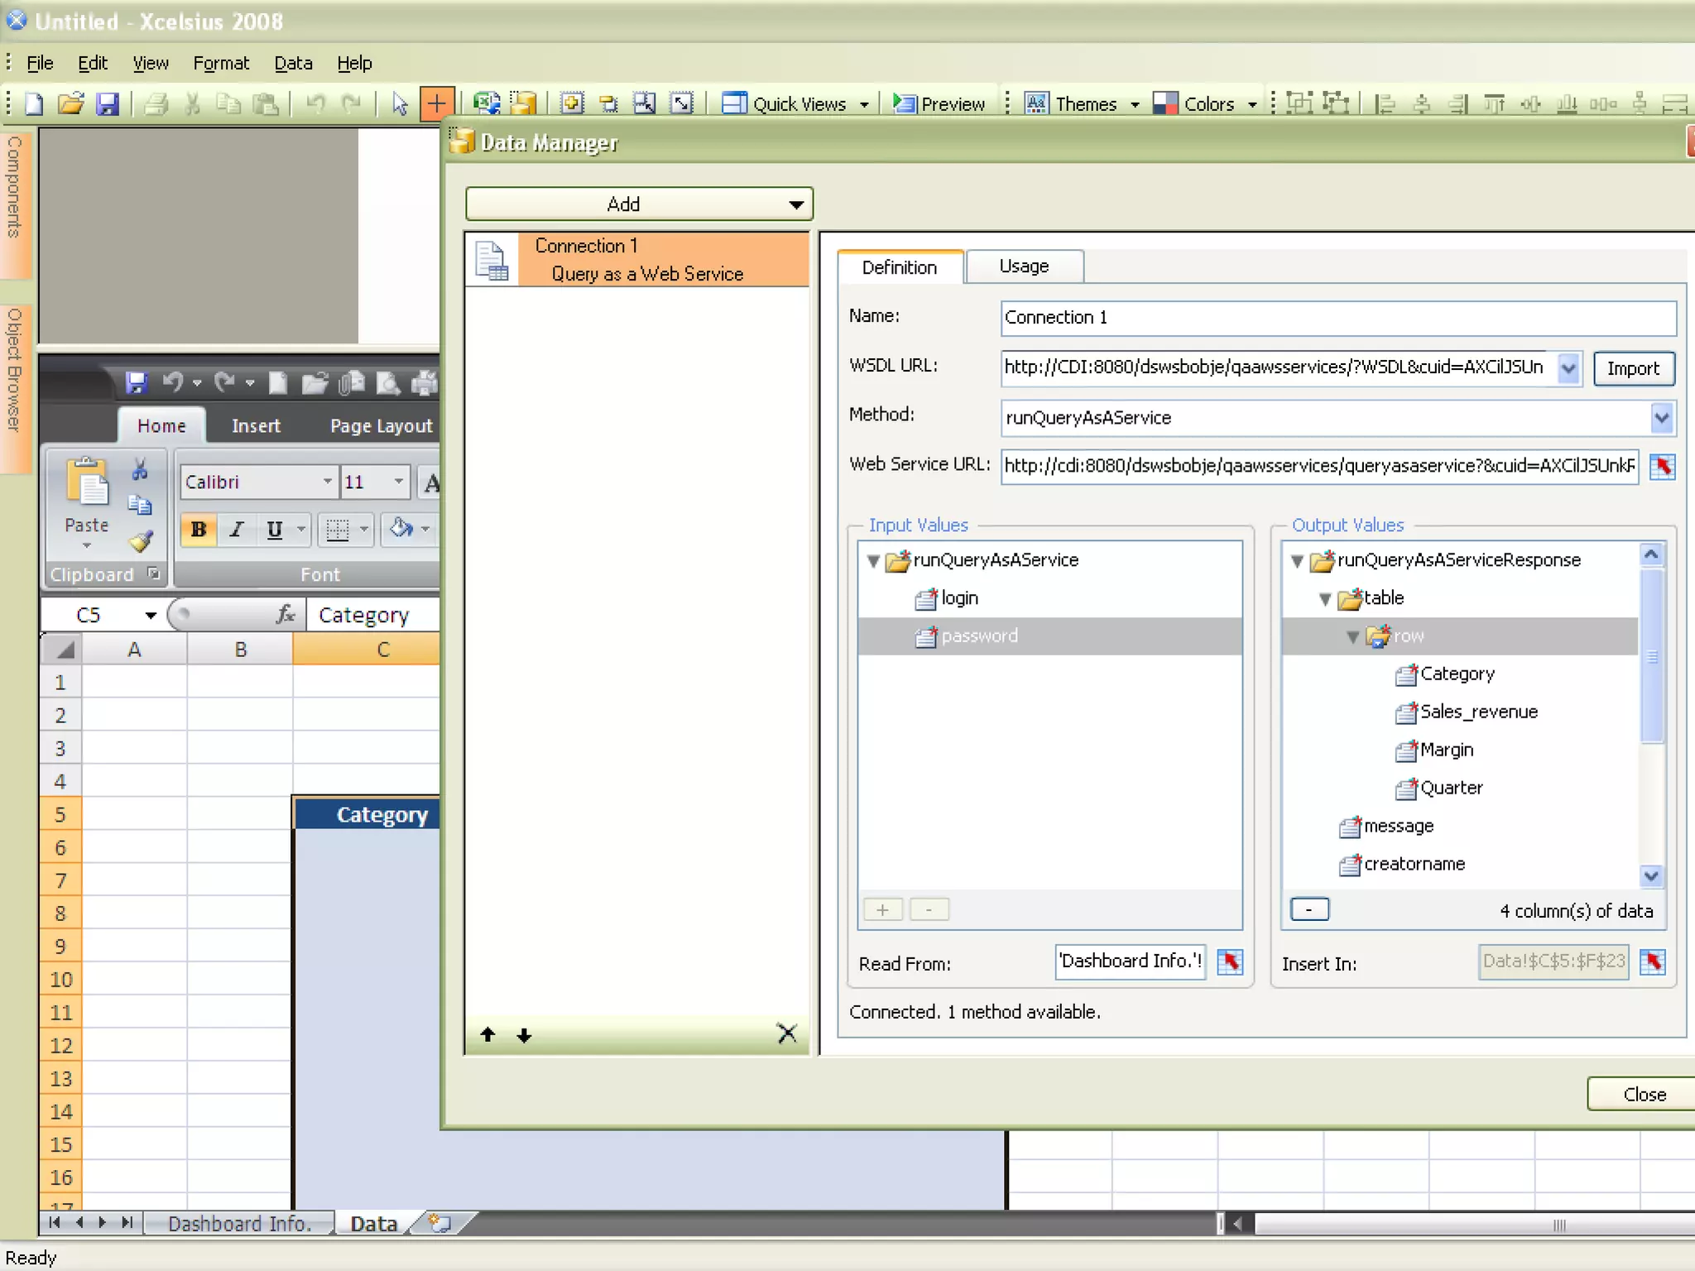Toggle Bold in Excel ribbon
The height and width of the screenshot is (1271, 1695).
[199, 530]
